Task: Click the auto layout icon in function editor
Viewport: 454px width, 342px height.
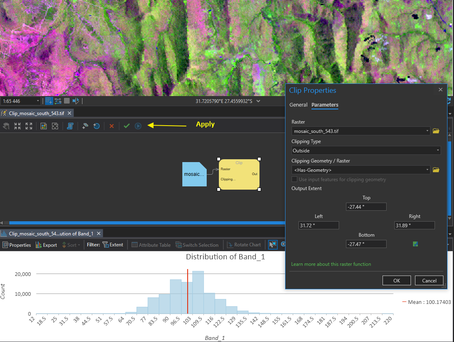Action: click(43, 126)
